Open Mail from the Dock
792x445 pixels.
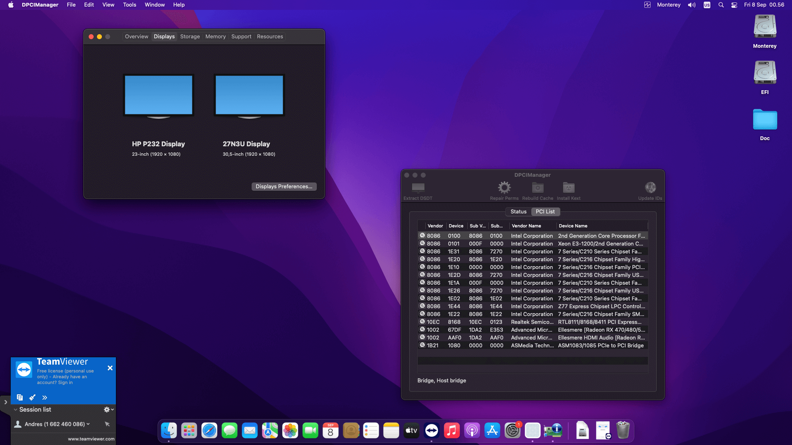250,431
